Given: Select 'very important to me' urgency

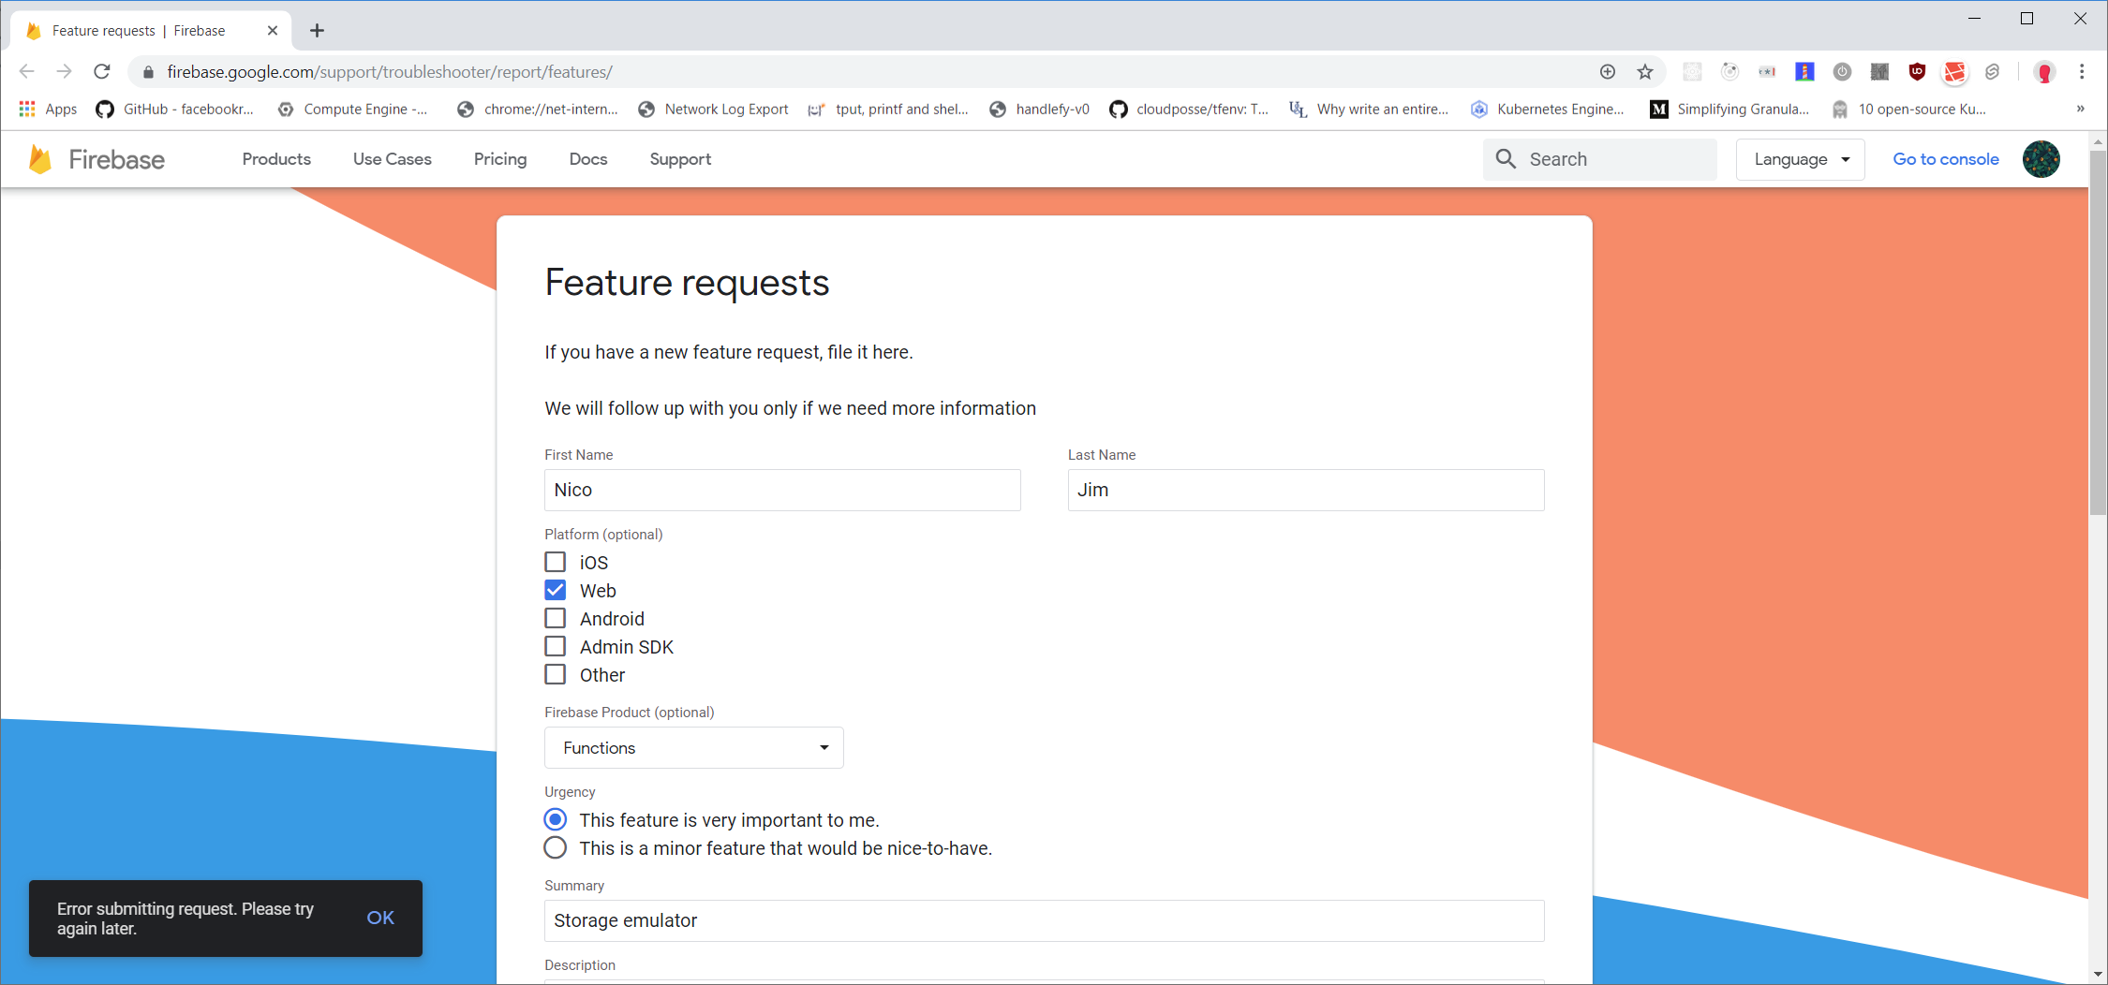Looking at the screenshot, I should point(556,819).
